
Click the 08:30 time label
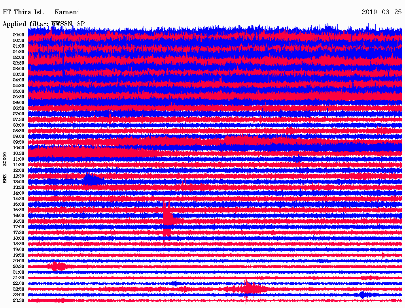(x=19, y=131)
